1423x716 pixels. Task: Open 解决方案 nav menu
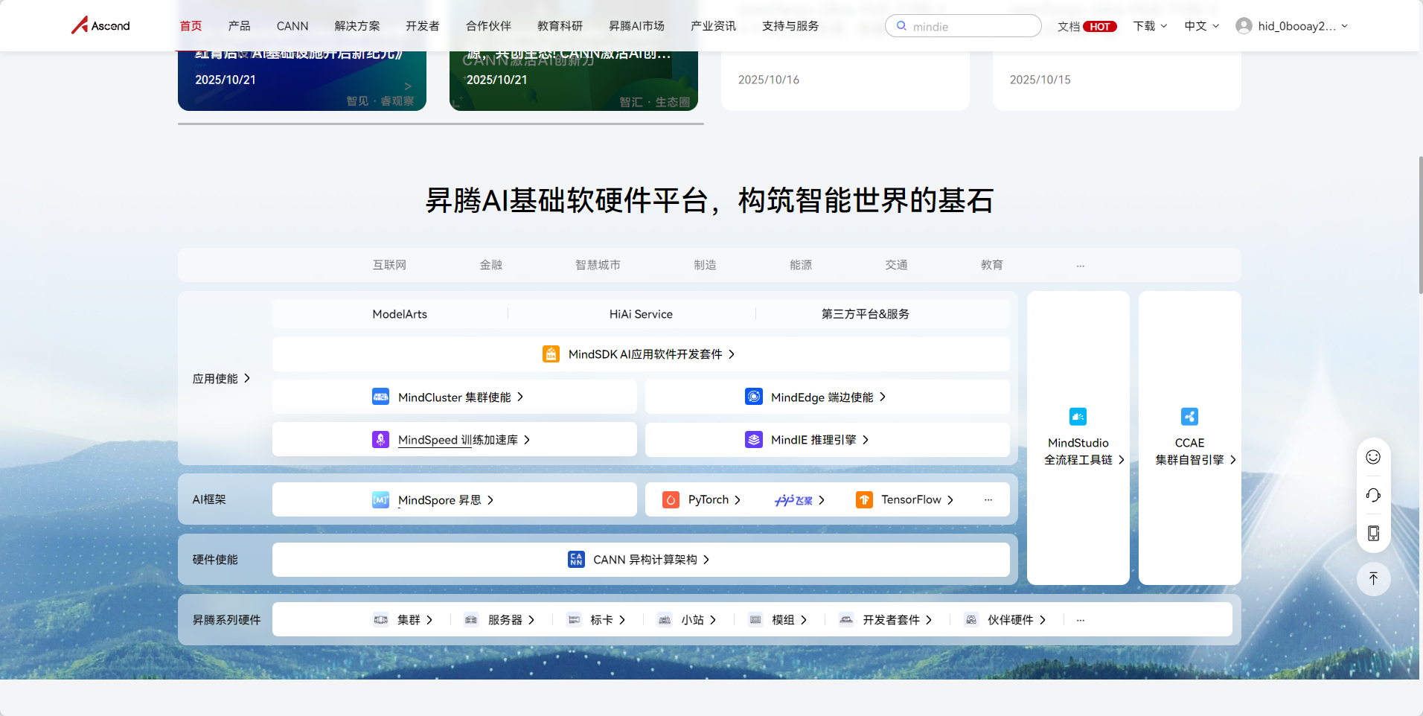pyautogui.click(x=357, y=26)
